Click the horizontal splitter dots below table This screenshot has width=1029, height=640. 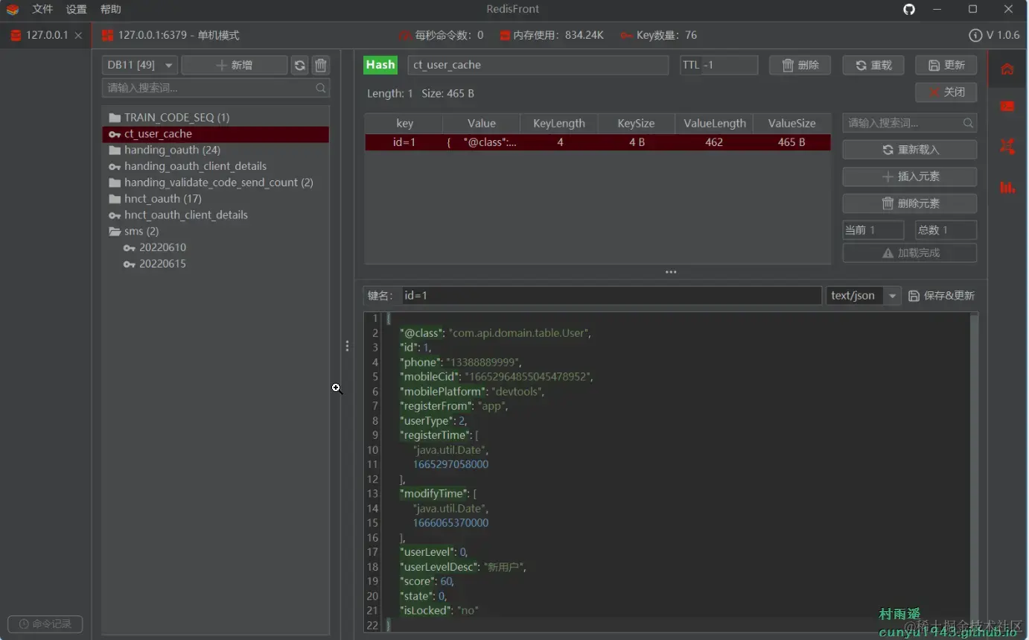[671, 272]
